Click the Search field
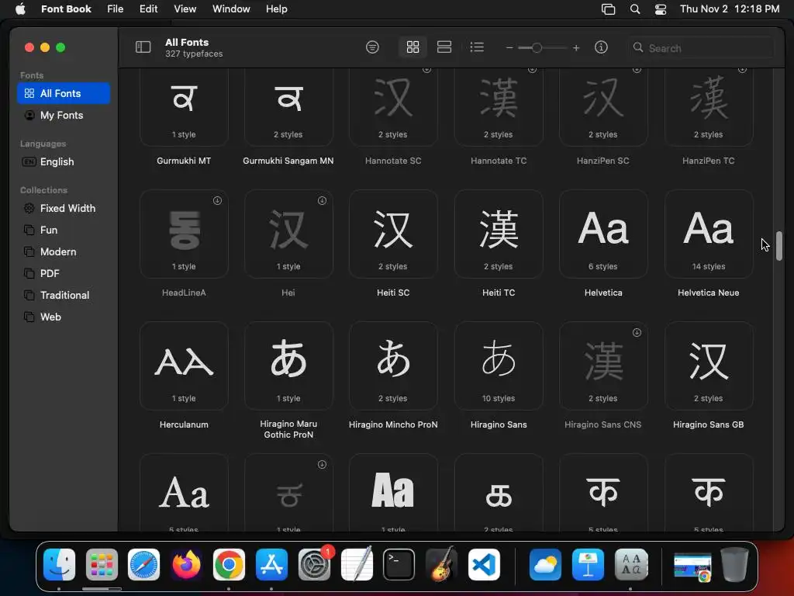This screenshot has width=794, height=596. pos(701,47)
